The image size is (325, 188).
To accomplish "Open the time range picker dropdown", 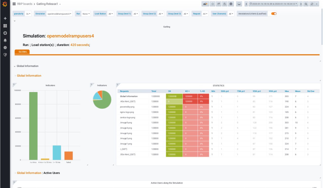I will pyautogui.click(x=273, y=4).
